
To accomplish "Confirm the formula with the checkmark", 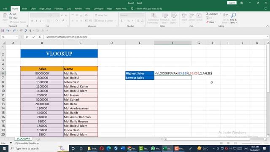I will tap(33, 37).
